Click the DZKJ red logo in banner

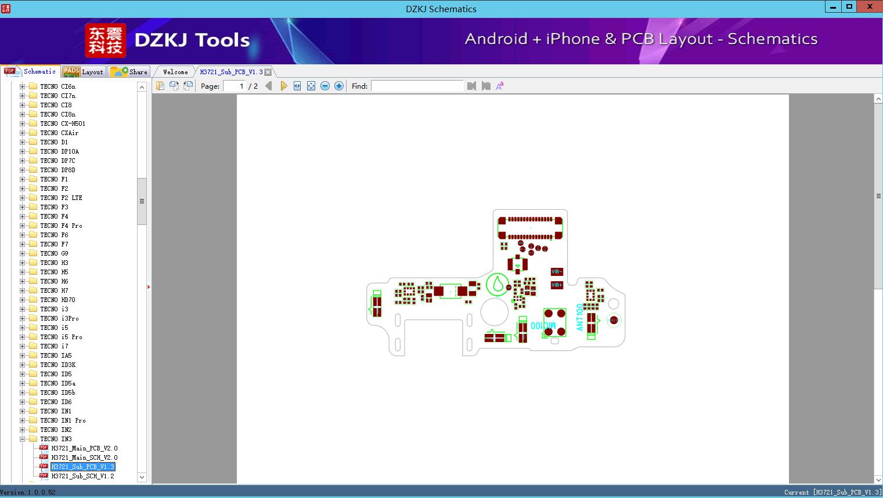point(106,41)
